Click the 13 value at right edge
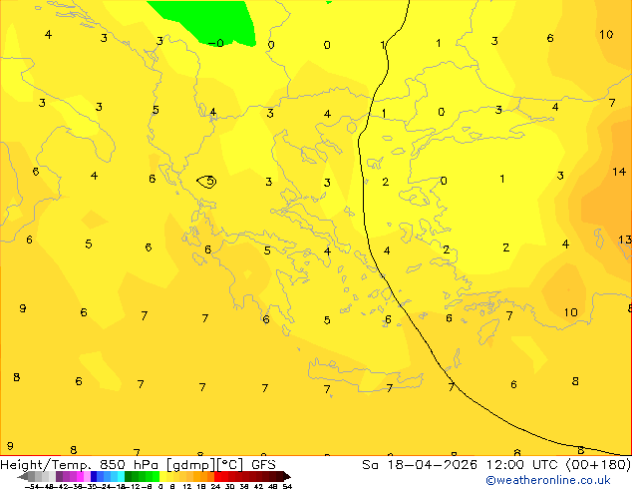 (625, 240)
